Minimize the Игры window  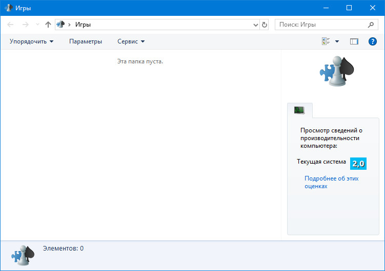click(x=326, y=8)
